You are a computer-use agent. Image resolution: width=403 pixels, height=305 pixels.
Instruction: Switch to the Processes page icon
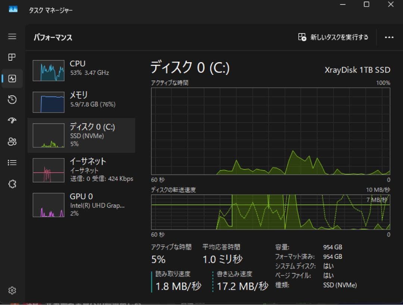tap(12, 57)
